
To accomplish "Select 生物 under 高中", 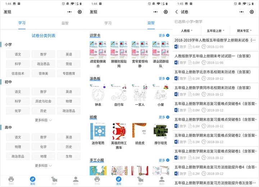I will [69, 157].
